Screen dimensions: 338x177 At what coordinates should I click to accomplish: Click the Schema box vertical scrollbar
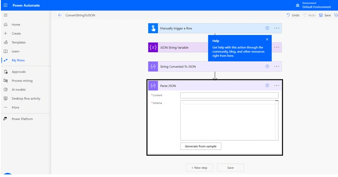click(277, 120)
